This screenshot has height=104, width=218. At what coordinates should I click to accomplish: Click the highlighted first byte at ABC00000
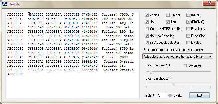28,14
